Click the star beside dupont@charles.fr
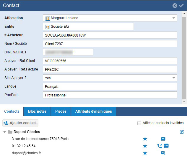The image size is (187, 161). [145, 153]
